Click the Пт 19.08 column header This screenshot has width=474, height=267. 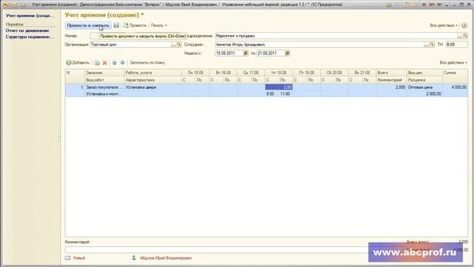307,73
